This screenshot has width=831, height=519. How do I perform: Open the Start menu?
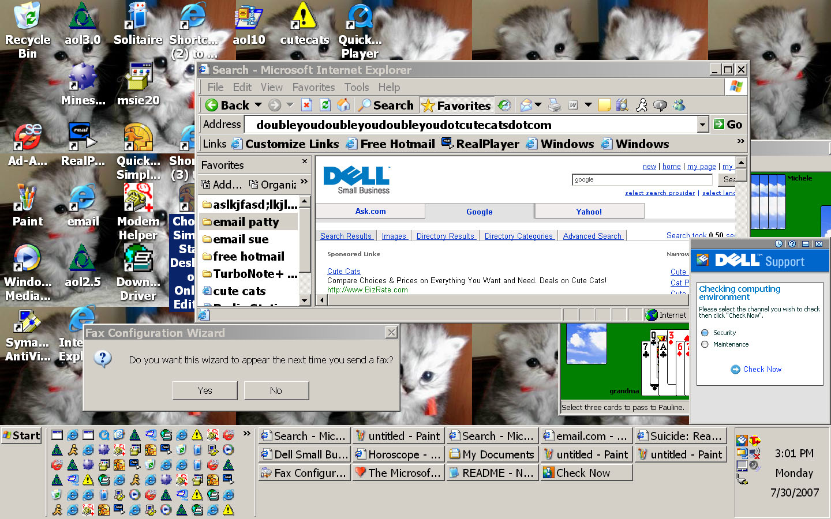click(22, 435)
